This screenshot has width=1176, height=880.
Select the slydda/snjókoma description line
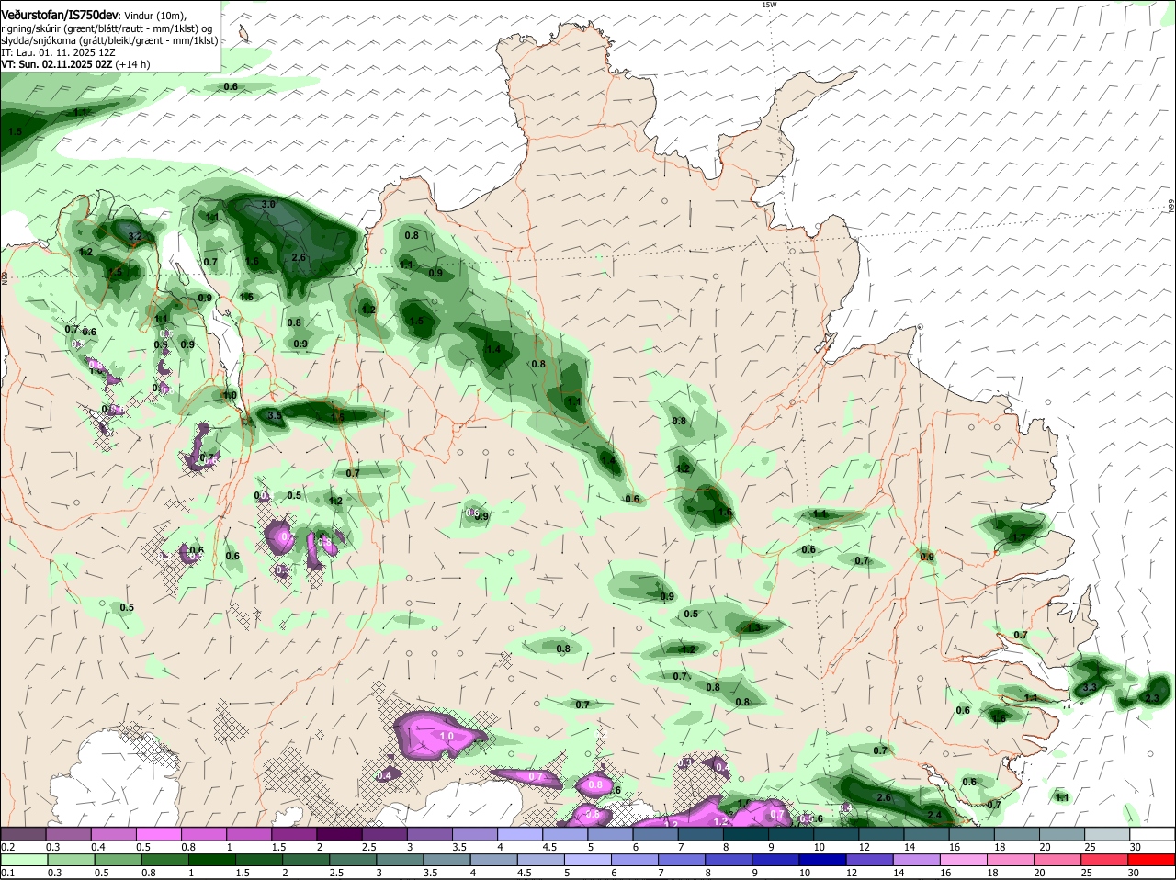coord(109,40)
